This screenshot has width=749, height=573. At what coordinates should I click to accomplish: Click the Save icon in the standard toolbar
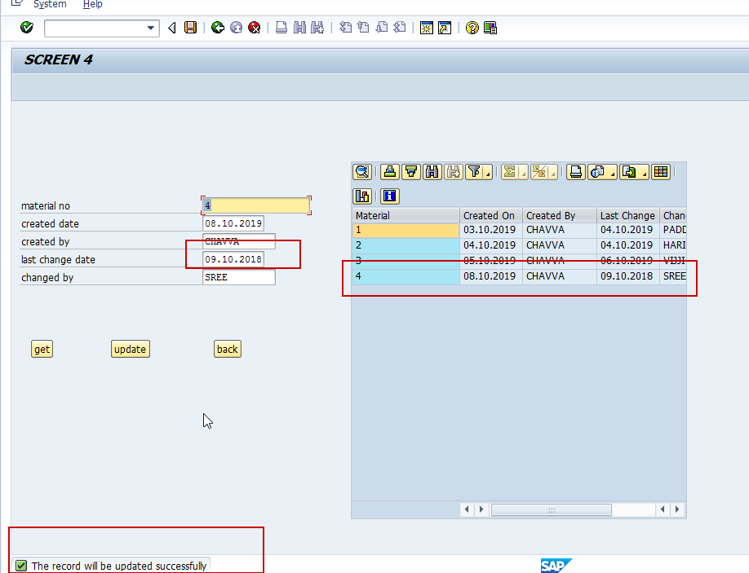click(189, 27)
